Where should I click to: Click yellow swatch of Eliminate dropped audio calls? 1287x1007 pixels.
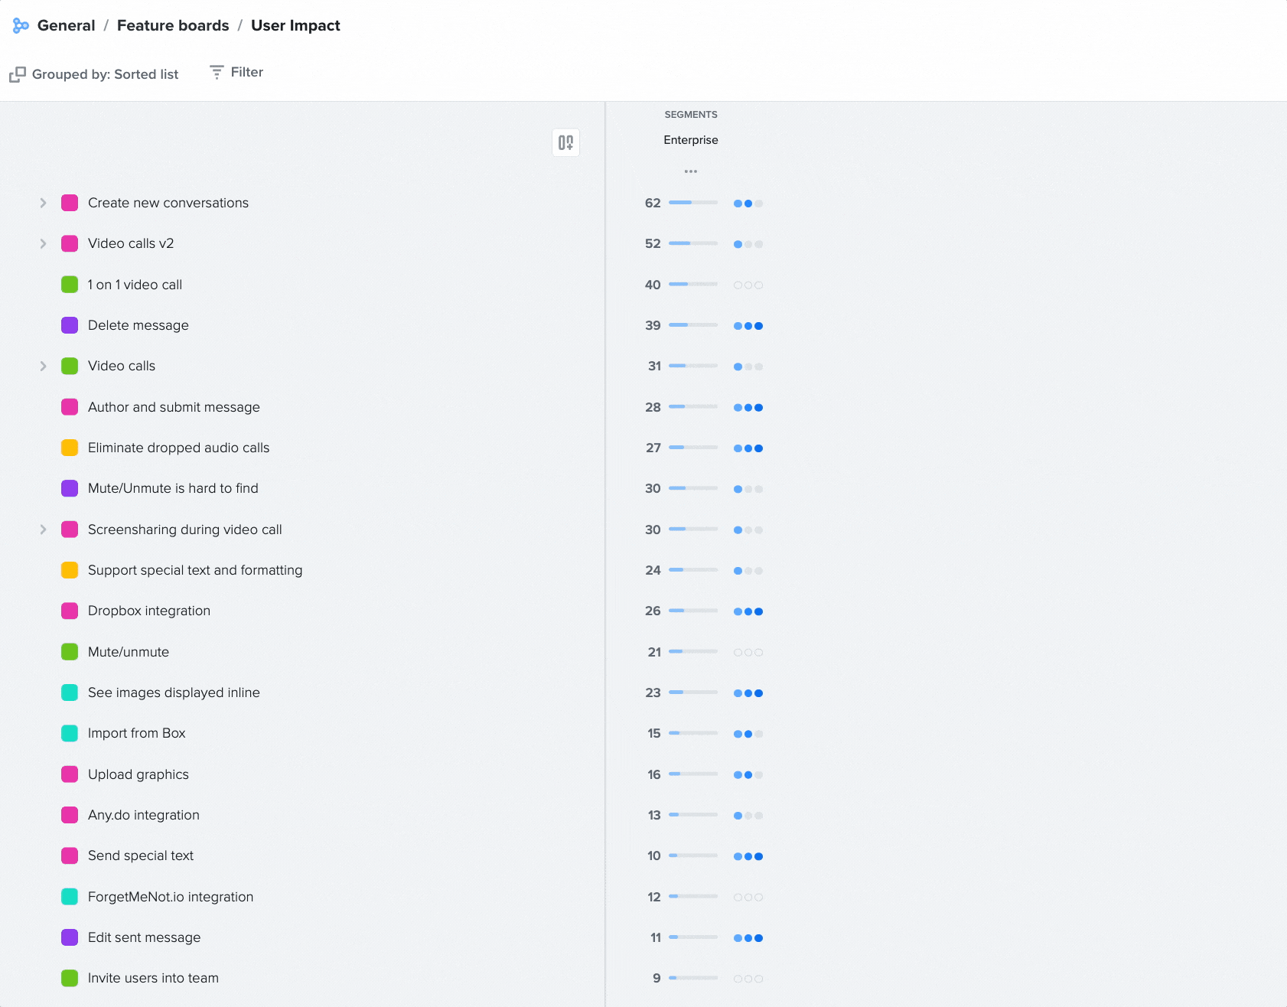tap(70, 448)
